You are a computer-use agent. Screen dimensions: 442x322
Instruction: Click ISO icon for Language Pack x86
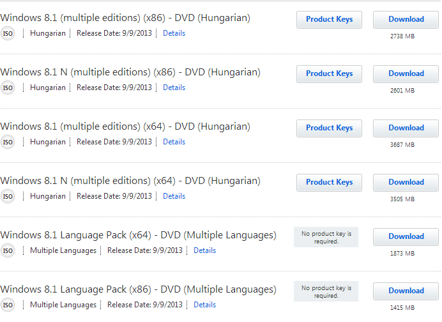7,305
